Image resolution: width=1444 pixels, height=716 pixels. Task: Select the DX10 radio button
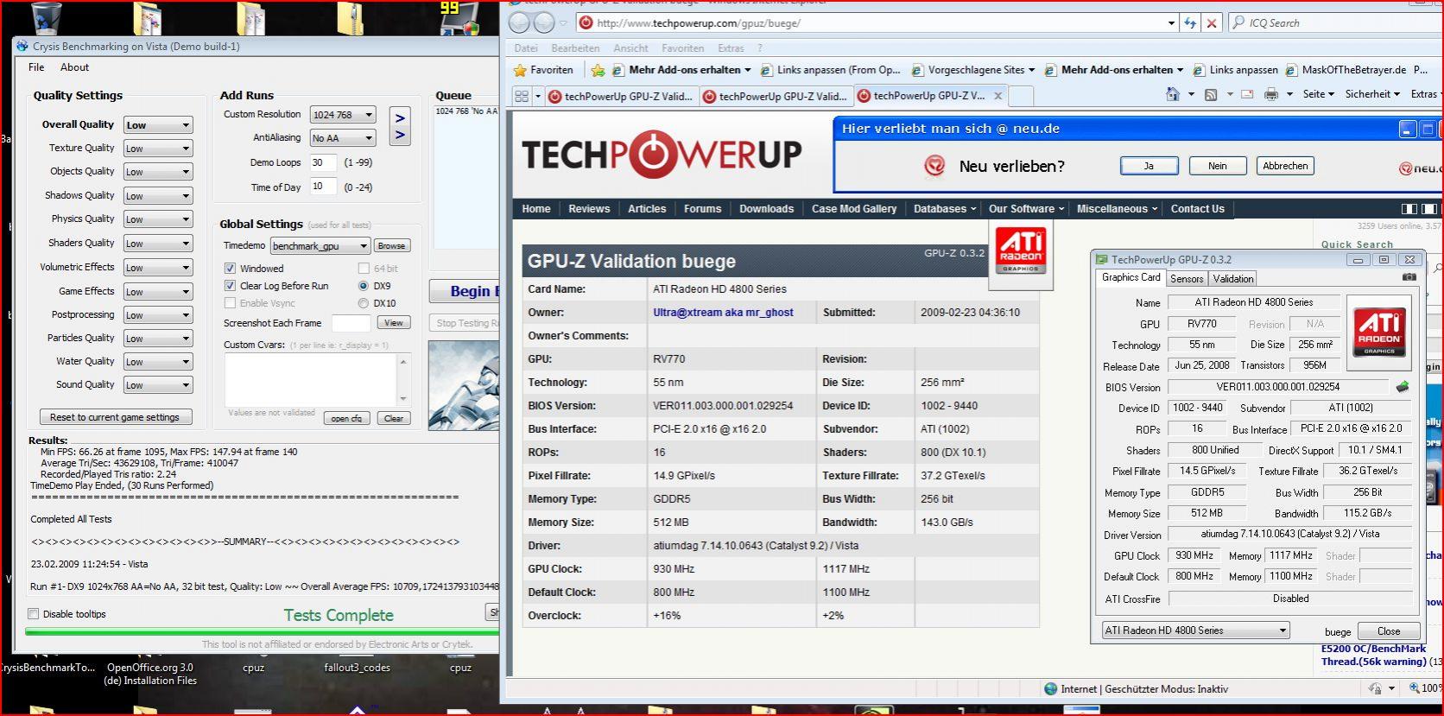[364, 303]
